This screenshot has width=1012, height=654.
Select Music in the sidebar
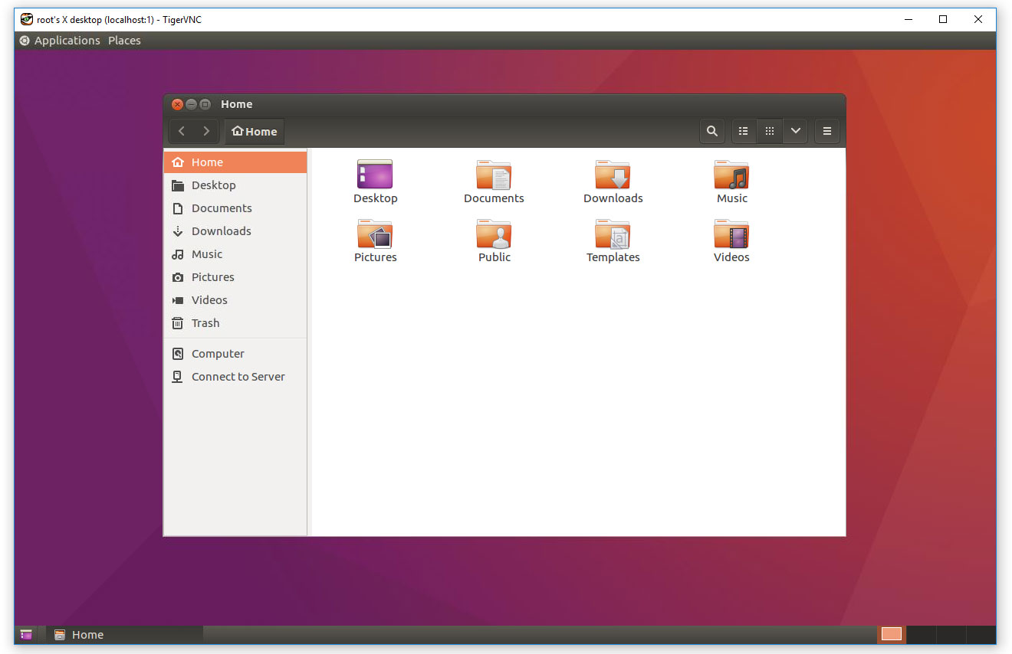tap(235, 253)
